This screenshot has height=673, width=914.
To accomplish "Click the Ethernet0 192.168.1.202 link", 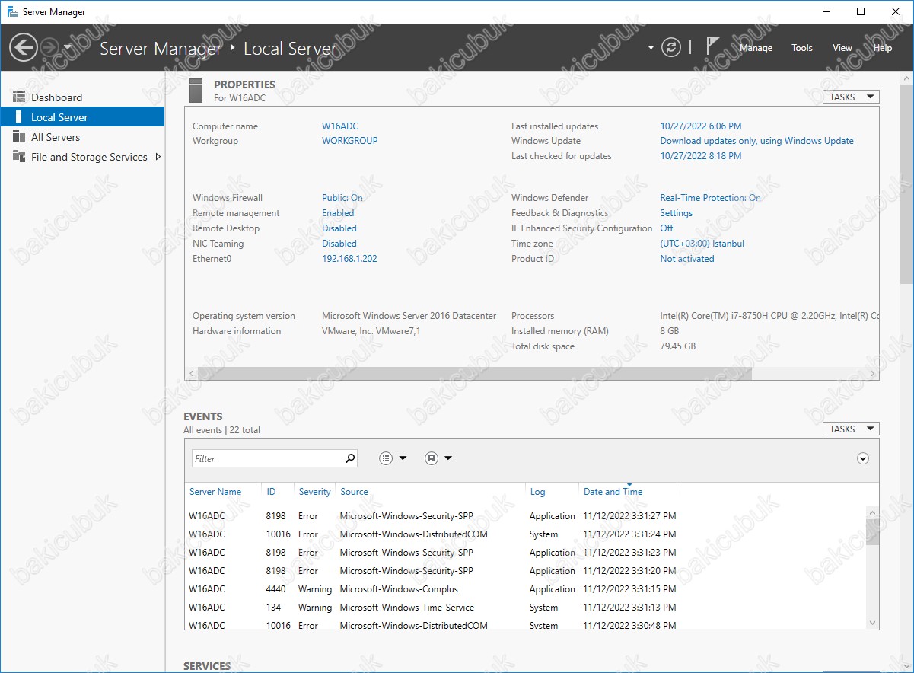I will 349,259.
